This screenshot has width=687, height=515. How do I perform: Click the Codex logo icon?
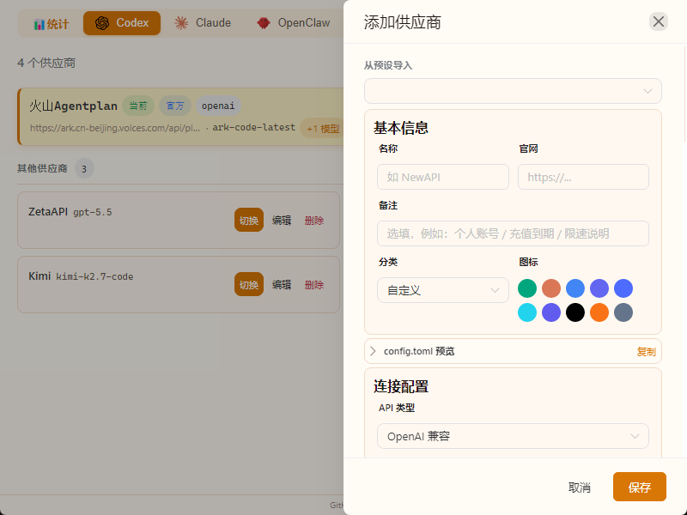102,23
